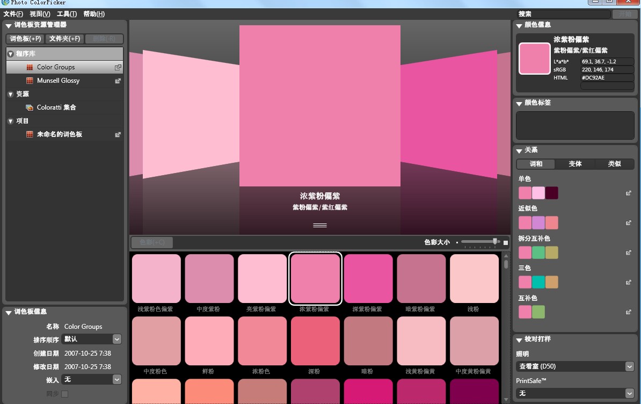
Task: Click the Color Groups palette icon
Action: [30, 67]
